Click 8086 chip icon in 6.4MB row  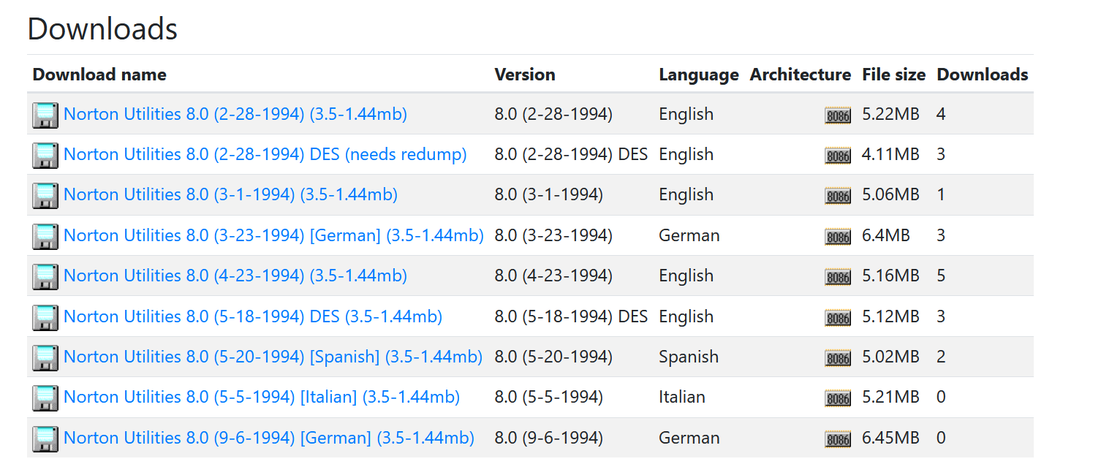(838, 237)
